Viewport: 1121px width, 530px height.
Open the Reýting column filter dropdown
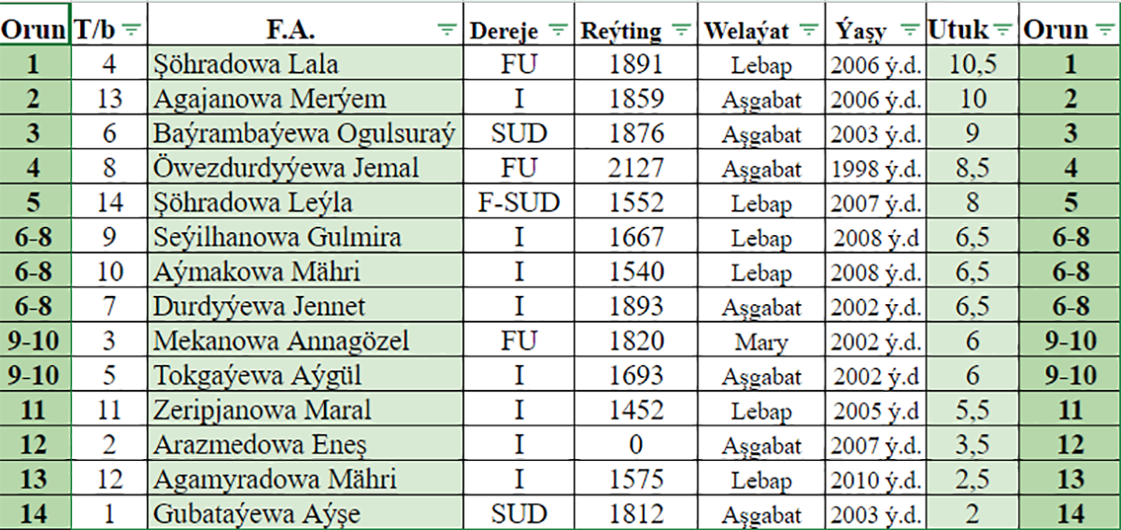(x=683, y=31)
